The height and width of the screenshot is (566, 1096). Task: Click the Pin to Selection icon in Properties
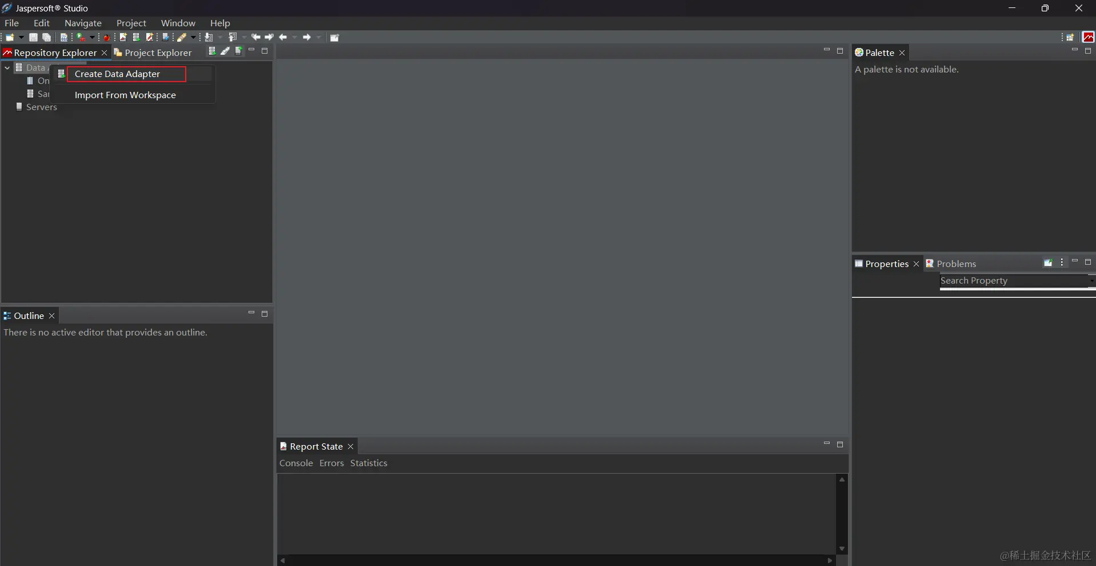(1048, 262)
